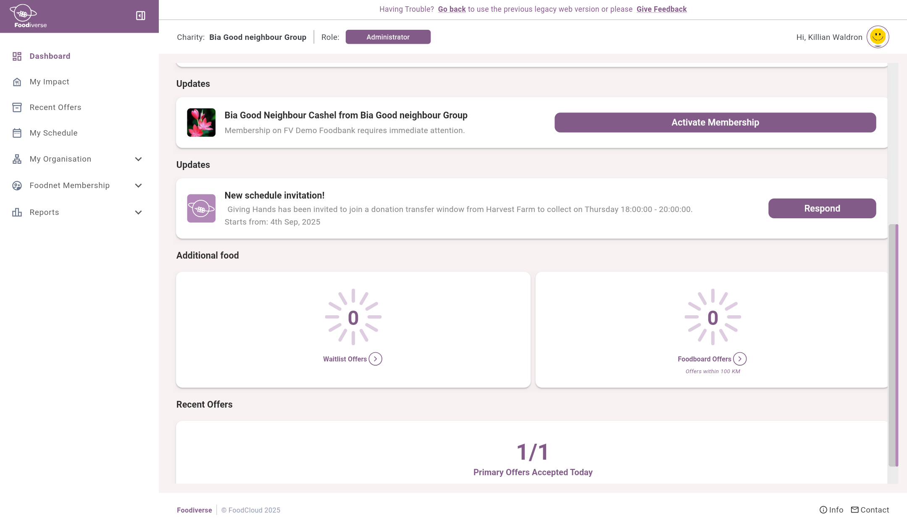907x526 pixels.
Task: Click the Contact envelope icon
Action: tap(854, 510)
